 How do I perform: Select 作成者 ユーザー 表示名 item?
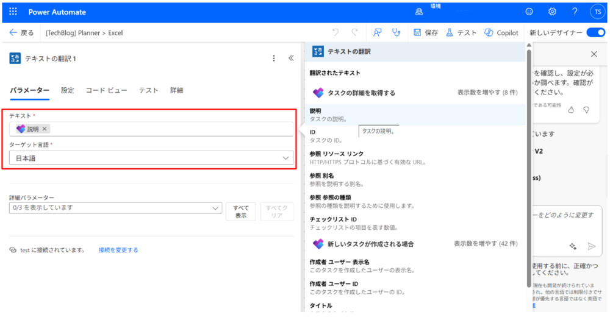pos(415,266)
